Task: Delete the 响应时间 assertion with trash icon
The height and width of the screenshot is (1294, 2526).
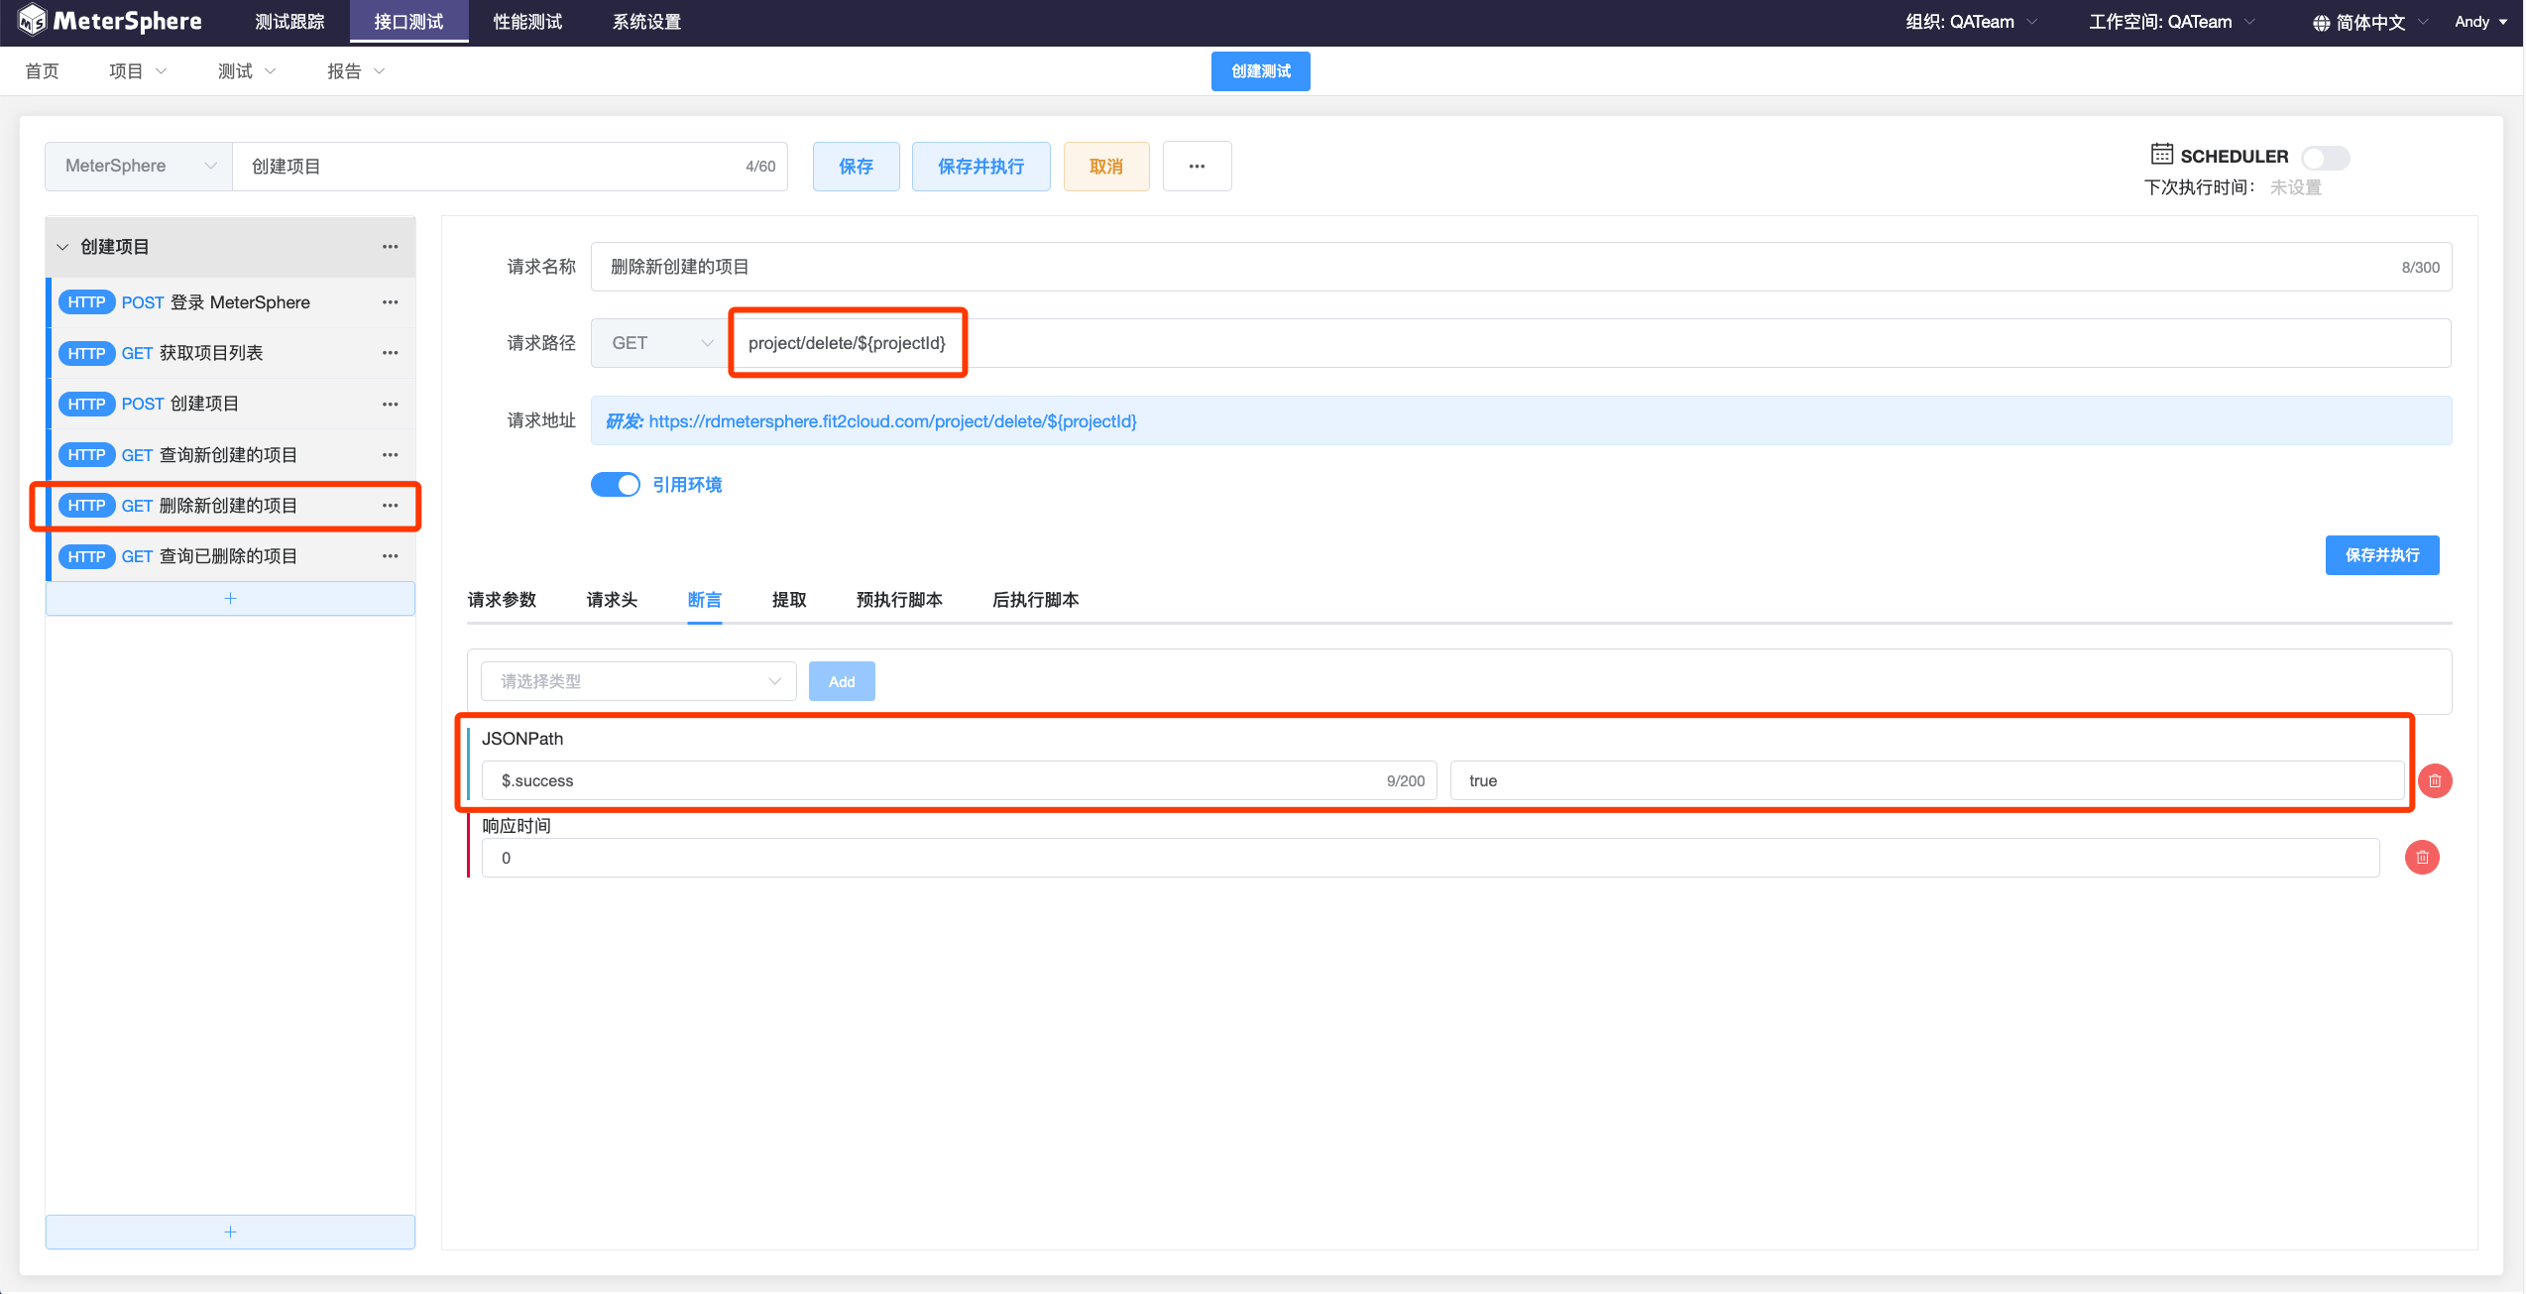Action: pos(2422,858)
